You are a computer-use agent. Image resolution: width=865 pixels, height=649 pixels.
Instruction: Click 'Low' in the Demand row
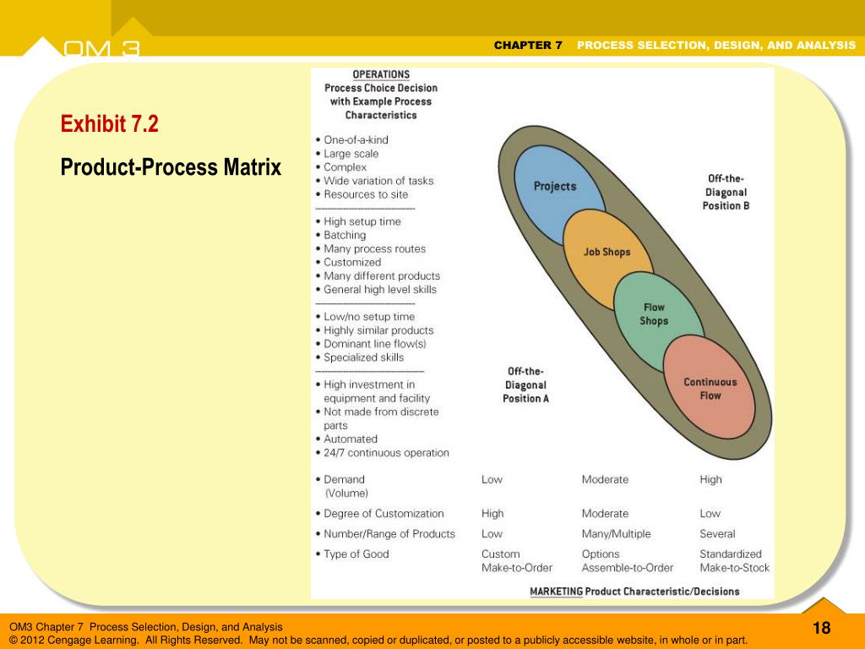tap(492, 480)
